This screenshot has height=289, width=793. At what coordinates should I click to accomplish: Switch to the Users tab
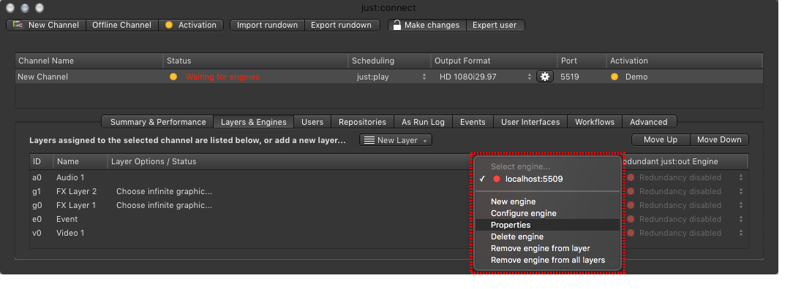pyautogui.click(x=312, y=122)
